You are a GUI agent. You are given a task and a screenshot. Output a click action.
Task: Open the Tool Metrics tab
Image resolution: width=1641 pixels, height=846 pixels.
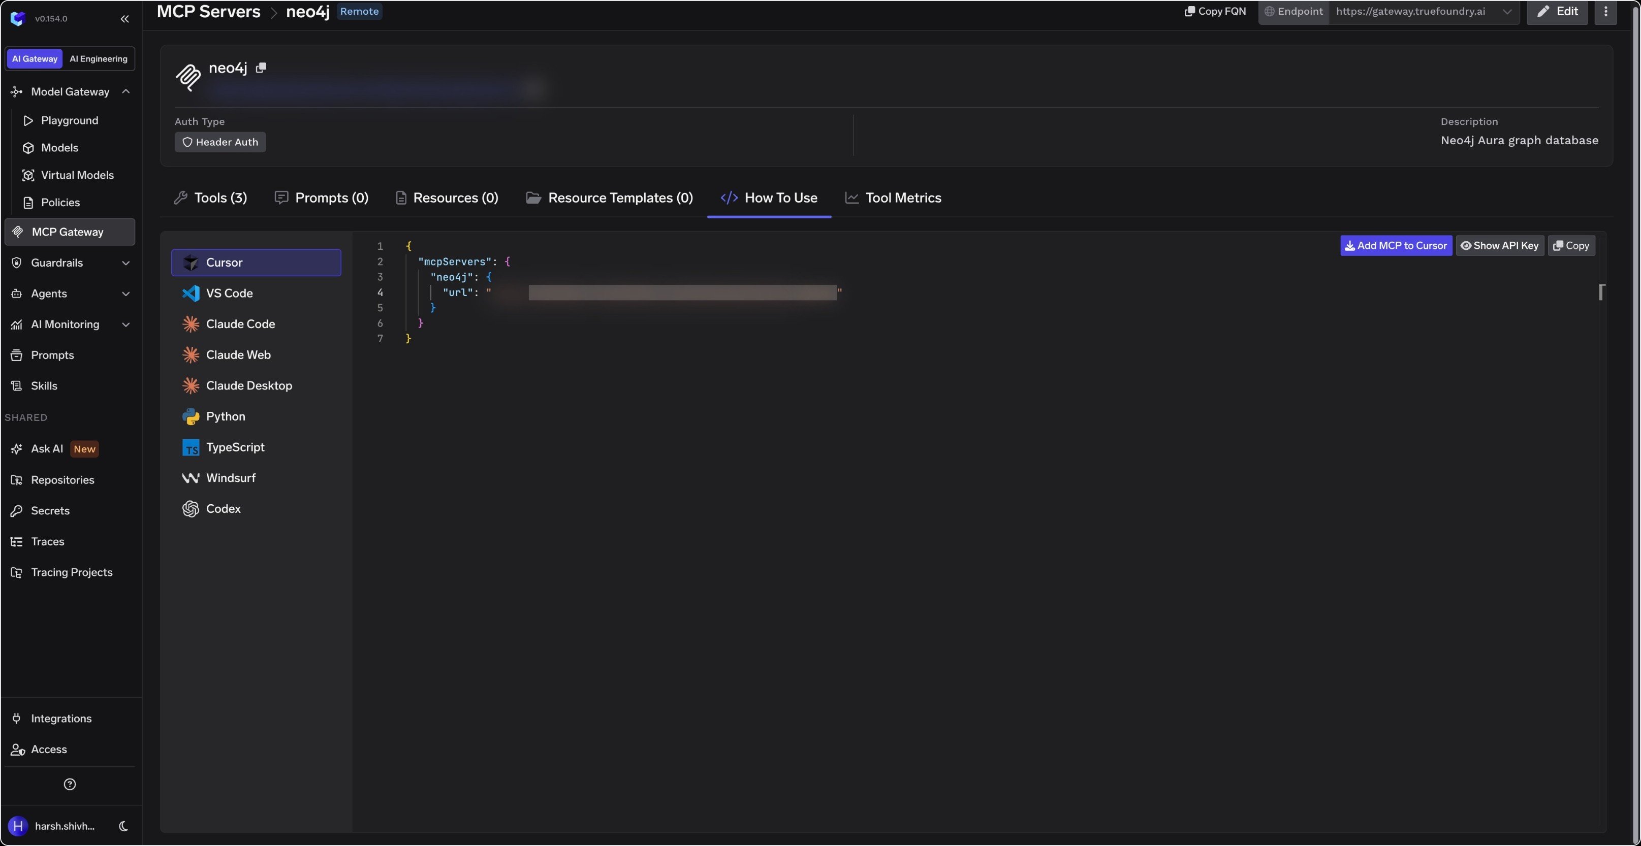(893, 198)
